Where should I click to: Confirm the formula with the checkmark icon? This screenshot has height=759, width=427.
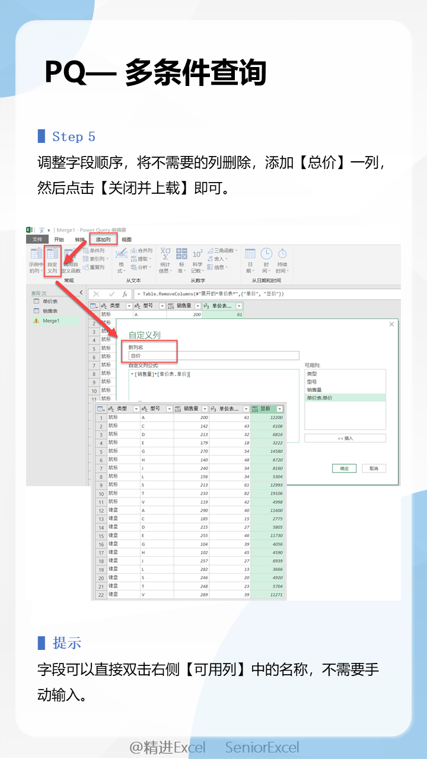(111, 294)
